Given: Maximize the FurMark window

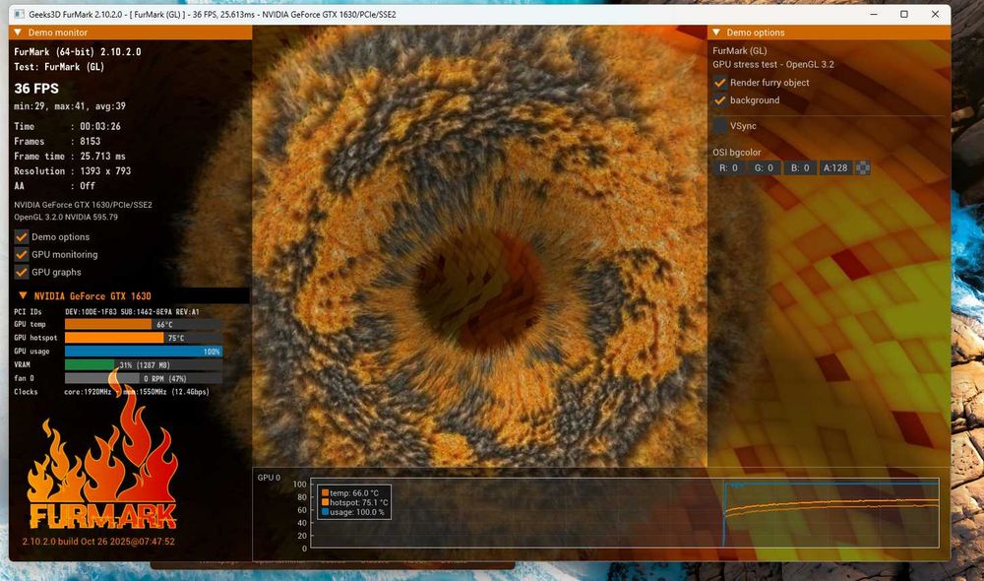Looking at the screenshot, I should pyautogui.click(x=904, y=14).
